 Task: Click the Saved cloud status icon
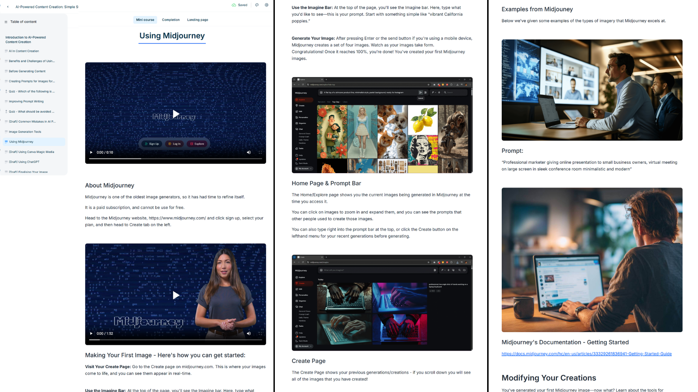(x=234, y=5)
